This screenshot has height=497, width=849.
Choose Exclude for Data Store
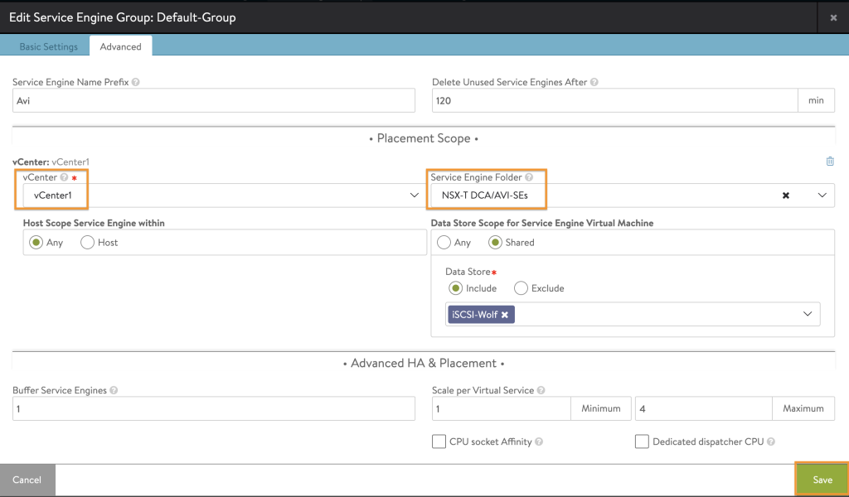(x=521, y=288)
